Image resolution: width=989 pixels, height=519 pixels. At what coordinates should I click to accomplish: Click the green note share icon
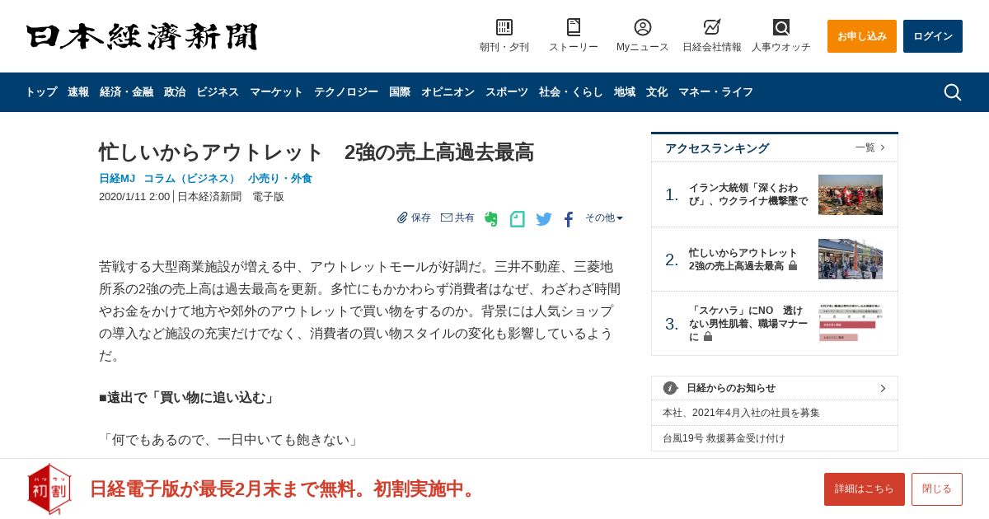pos(517,219)
